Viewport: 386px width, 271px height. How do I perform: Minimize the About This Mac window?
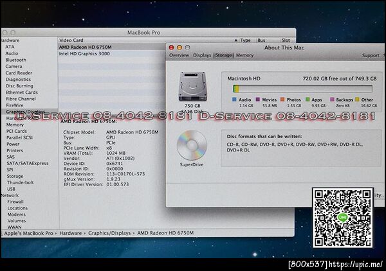(179, 48)
